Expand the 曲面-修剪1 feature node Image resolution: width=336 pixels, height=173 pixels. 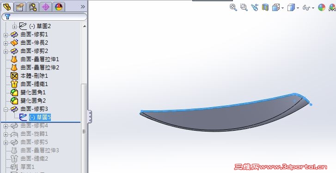6,35
